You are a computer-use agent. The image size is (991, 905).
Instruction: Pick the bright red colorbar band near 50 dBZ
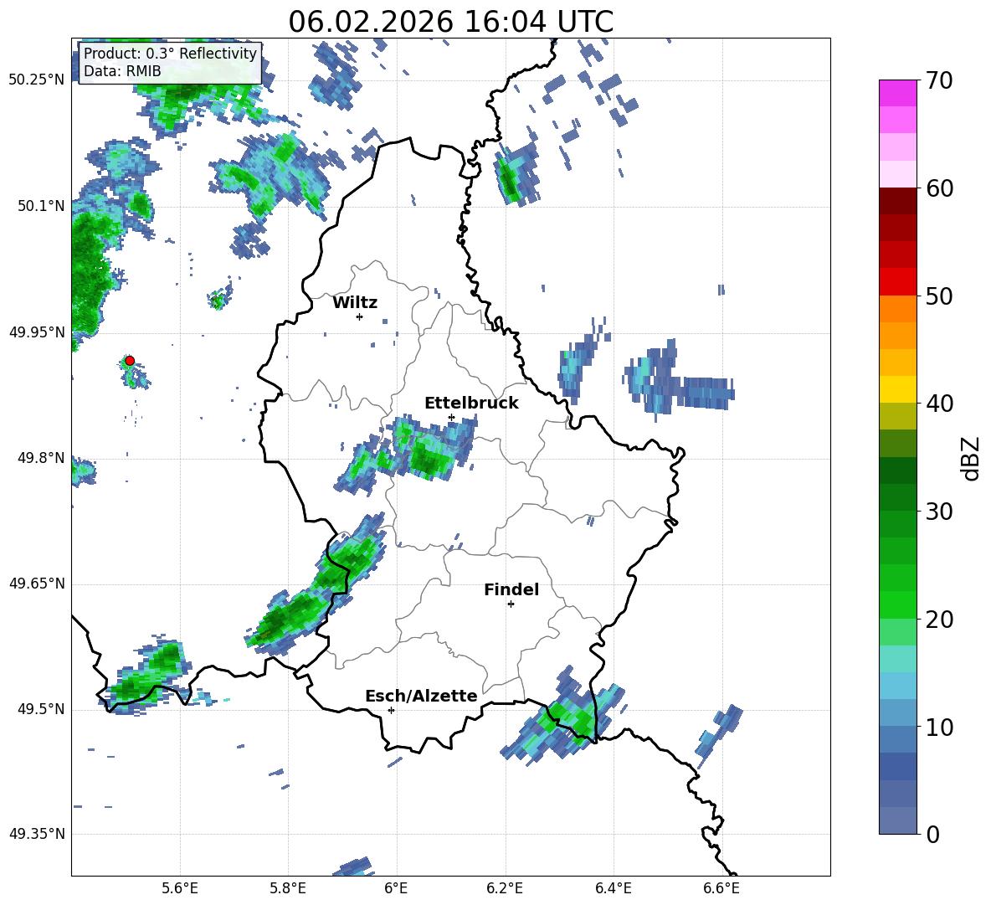tap(897, 282)
